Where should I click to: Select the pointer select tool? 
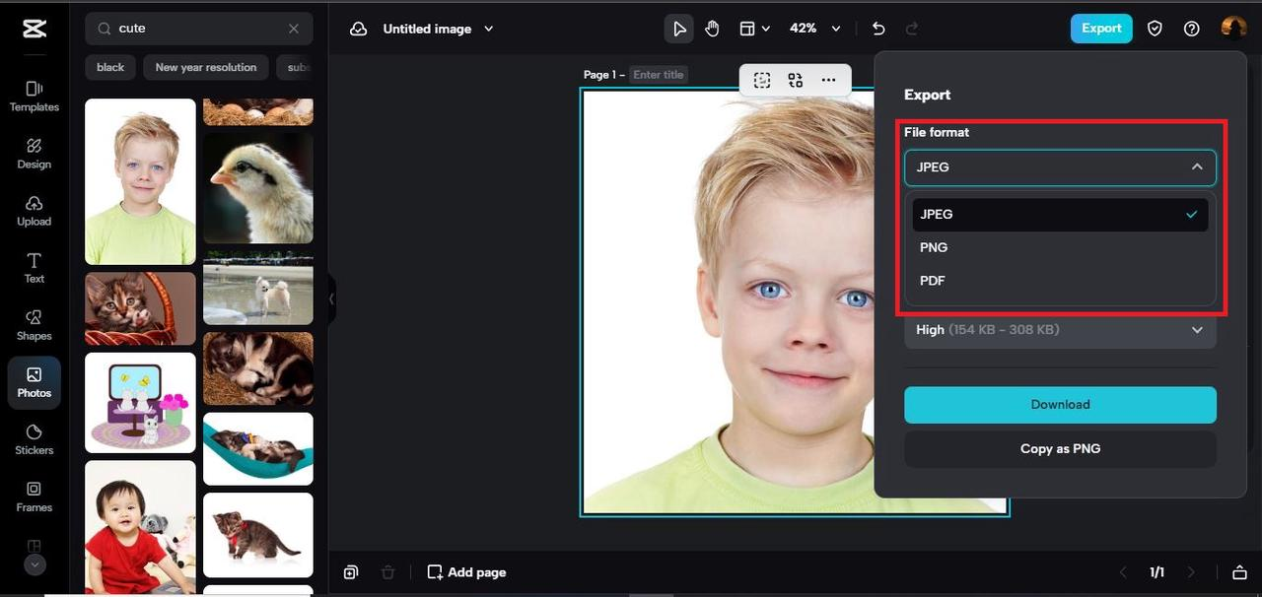(679, 29)
